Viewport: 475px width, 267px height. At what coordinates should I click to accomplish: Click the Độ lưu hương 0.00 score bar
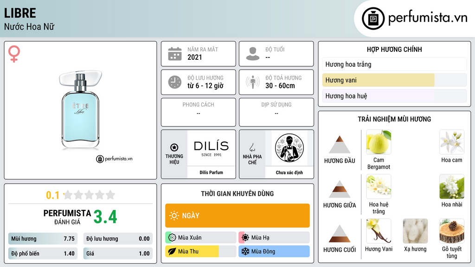click(x=118, y=239)
